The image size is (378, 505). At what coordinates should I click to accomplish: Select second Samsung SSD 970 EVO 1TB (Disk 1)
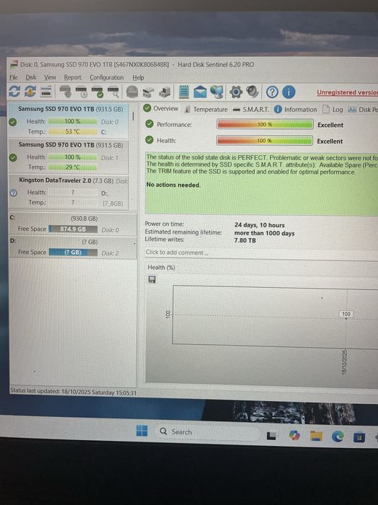(68, 157)
